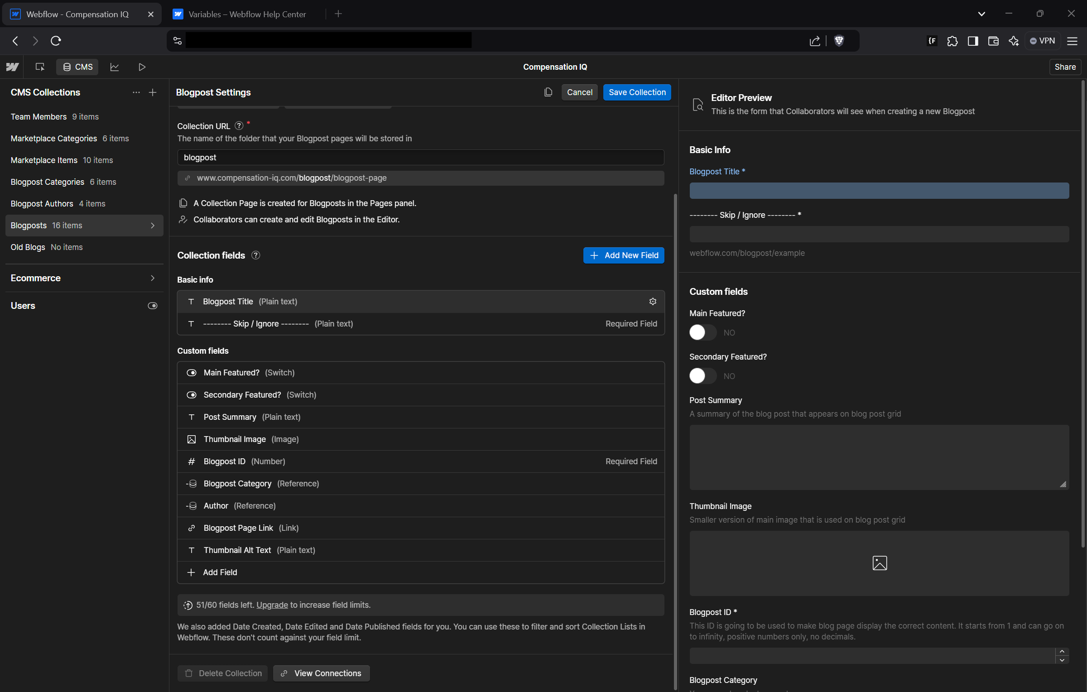This screenshot has height=692, width=1087.
Task: Select the Secondary Featured? field row
Action: point(421,395)
